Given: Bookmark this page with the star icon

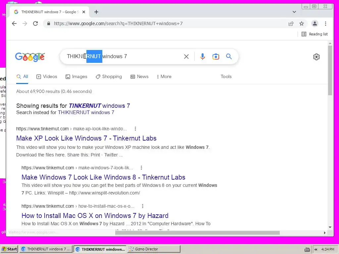Looking at the screenshot, I should (x=302, y=23).
